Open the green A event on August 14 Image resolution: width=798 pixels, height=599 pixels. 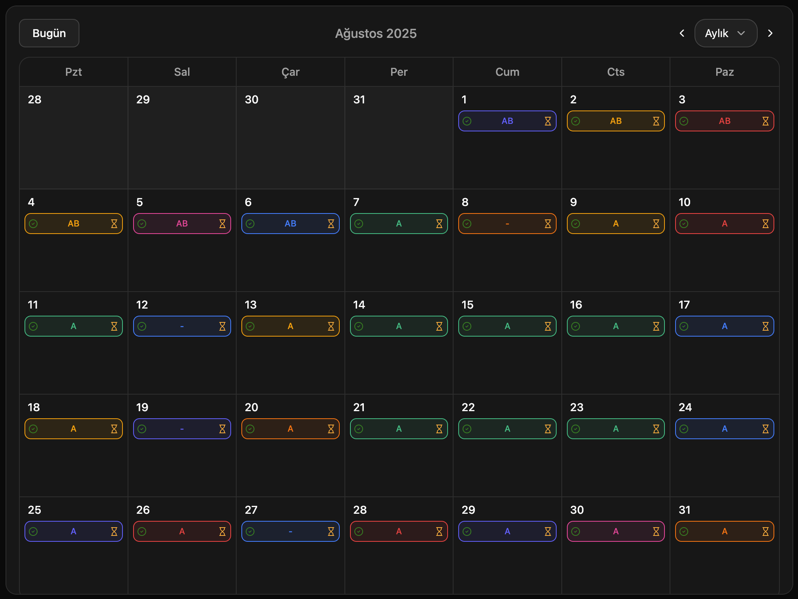tap(399, 326)
